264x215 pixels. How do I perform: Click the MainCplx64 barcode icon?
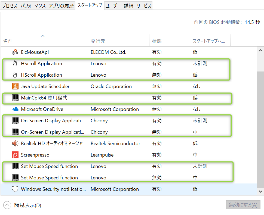coord(15,98)
